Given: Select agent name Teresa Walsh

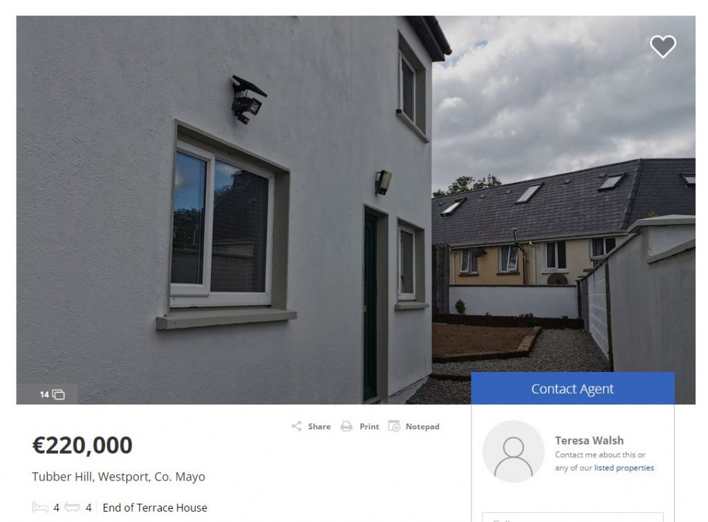Looking at the screenshot, I should (x=589, y=440).
